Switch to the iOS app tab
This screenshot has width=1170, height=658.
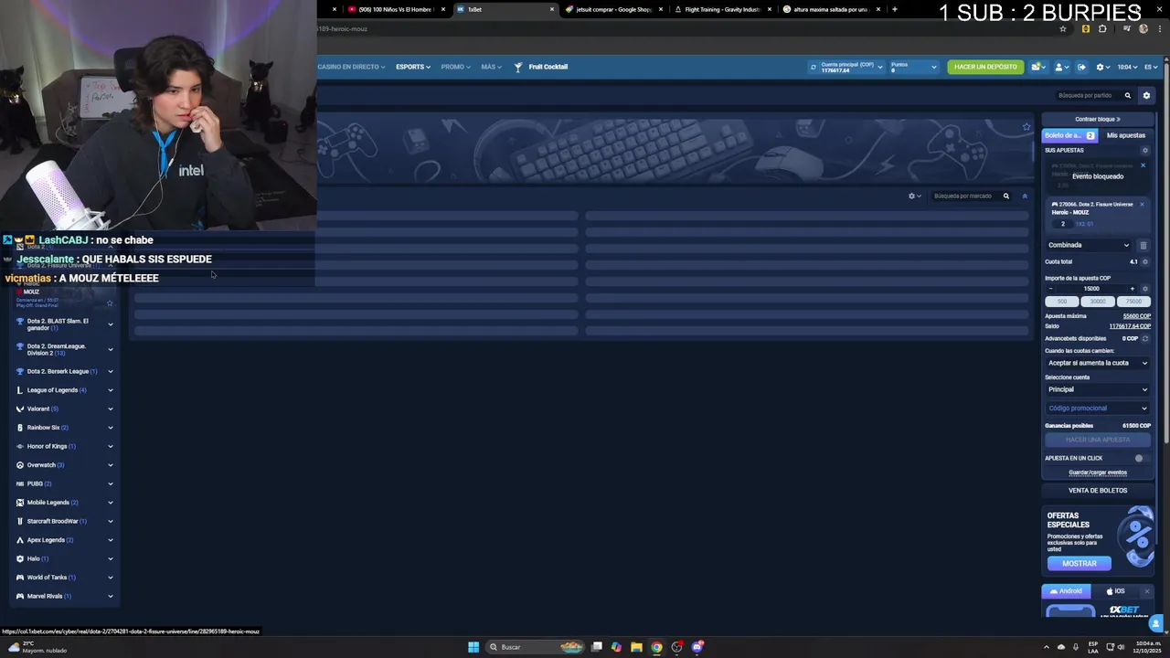(1115, 591)
